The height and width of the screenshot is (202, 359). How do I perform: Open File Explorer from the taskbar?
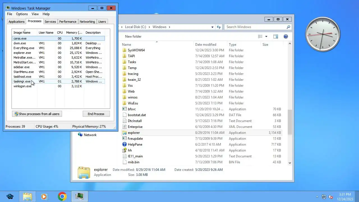(x=27, y=196)
